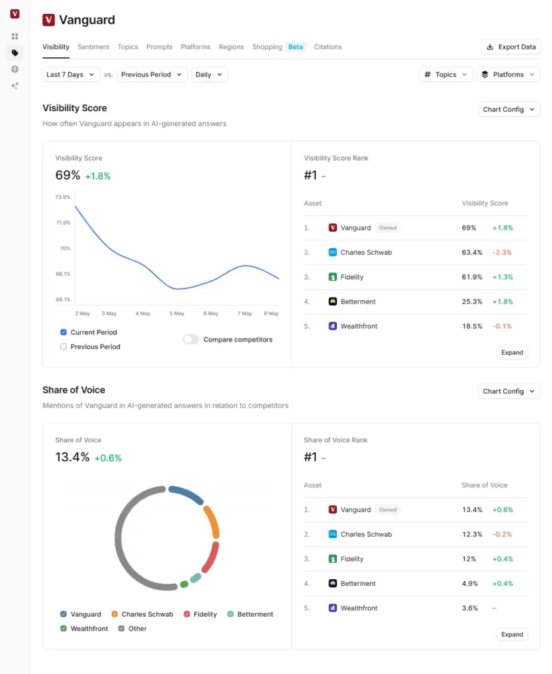Click the orange Charles Schwab donut segment
The height and width of the screenshot is (674, 552).
pos(213,521)
